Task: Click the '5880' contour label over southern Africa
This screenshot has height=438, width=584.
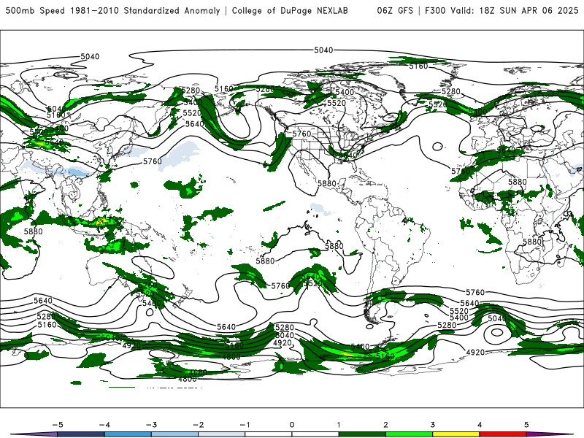Action: click(x=532, y=242)
